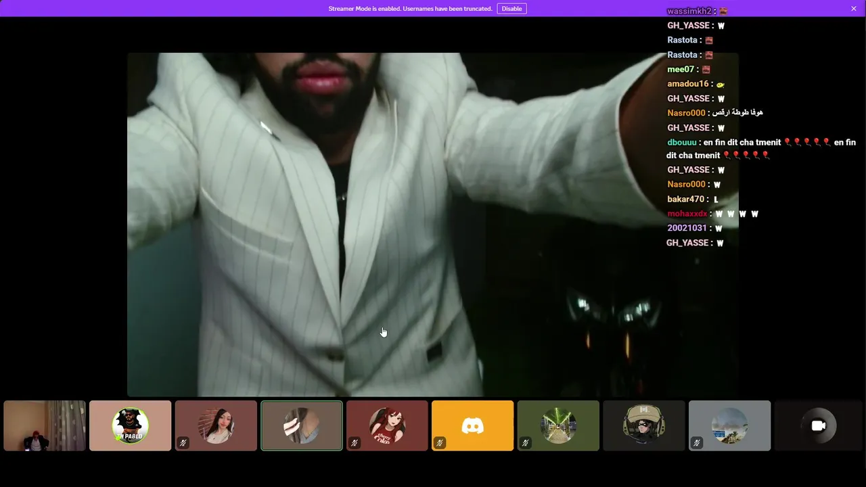Click the muted mic icon on green tunnel tile
The width and height of the screenshot is (866, 487).
click(526, 443)
